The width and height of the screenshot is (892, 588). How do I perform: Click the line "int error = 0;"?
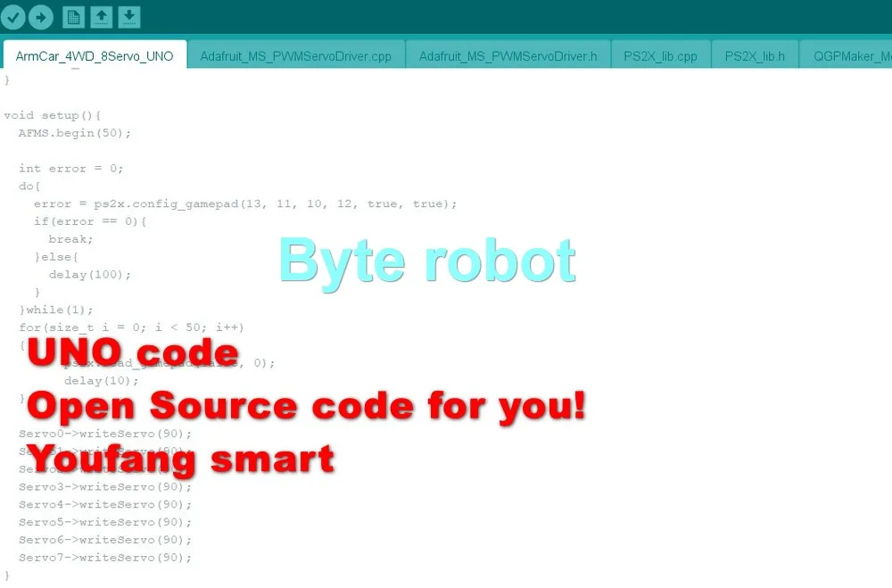[x=70, y=169]
